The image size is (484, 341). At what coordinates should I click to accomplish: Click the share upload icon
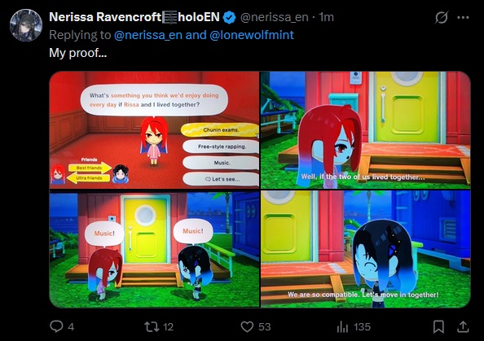(463, 327)
